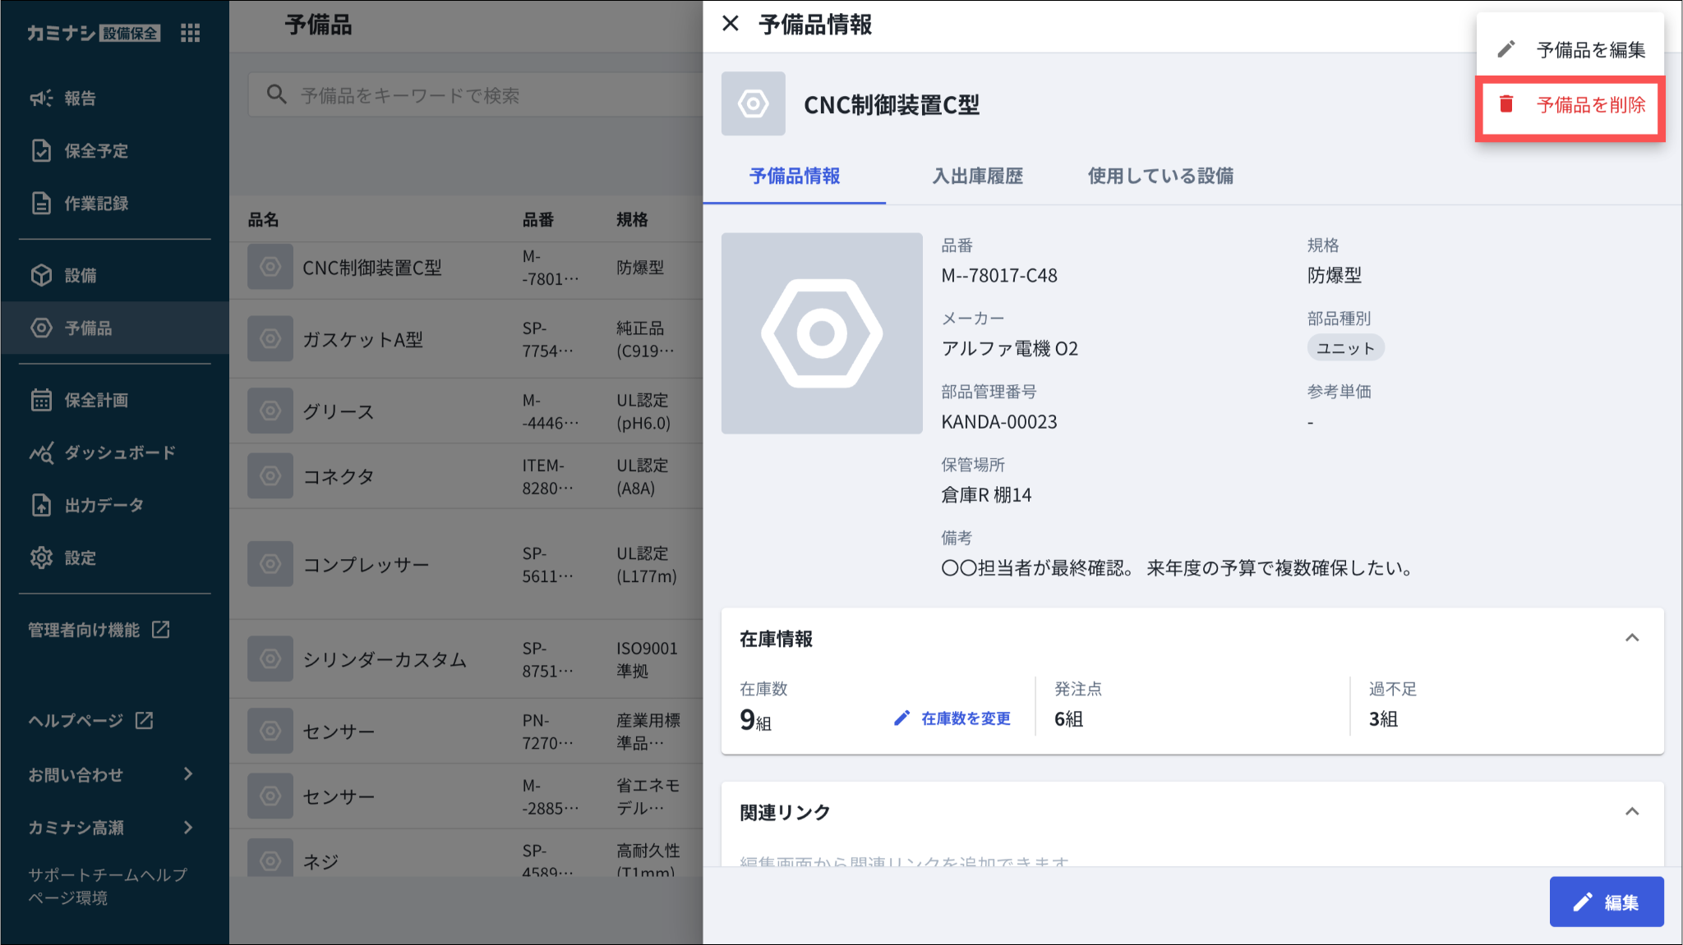Close the 予備品情報 panel with X
This screenshot has width=1683, height=945.
730,24
